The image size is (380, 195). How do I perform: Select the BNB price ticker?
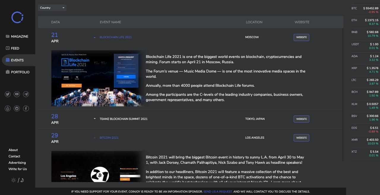pos(365,34)
